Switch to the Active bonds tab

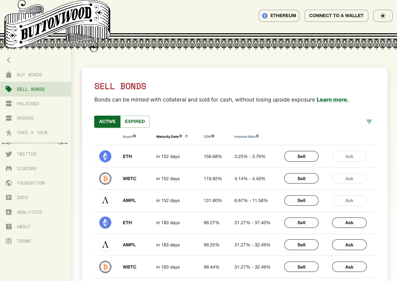[107, 121]
